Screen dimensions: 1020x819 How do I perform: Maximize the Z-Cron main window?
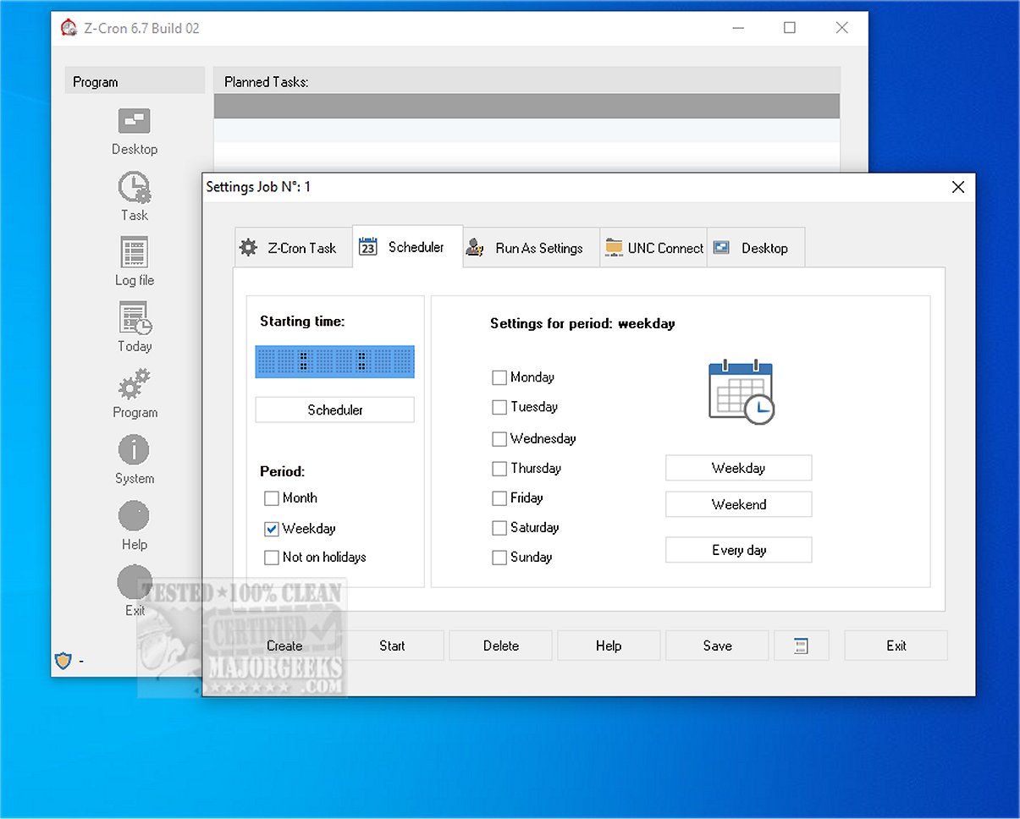pyautogui.click(x=790, y=28)
